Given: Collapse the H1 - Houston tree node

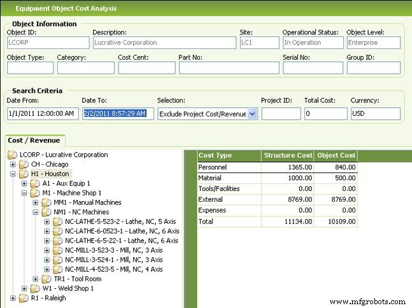Looking at the screenshot, I should [13, 174].
